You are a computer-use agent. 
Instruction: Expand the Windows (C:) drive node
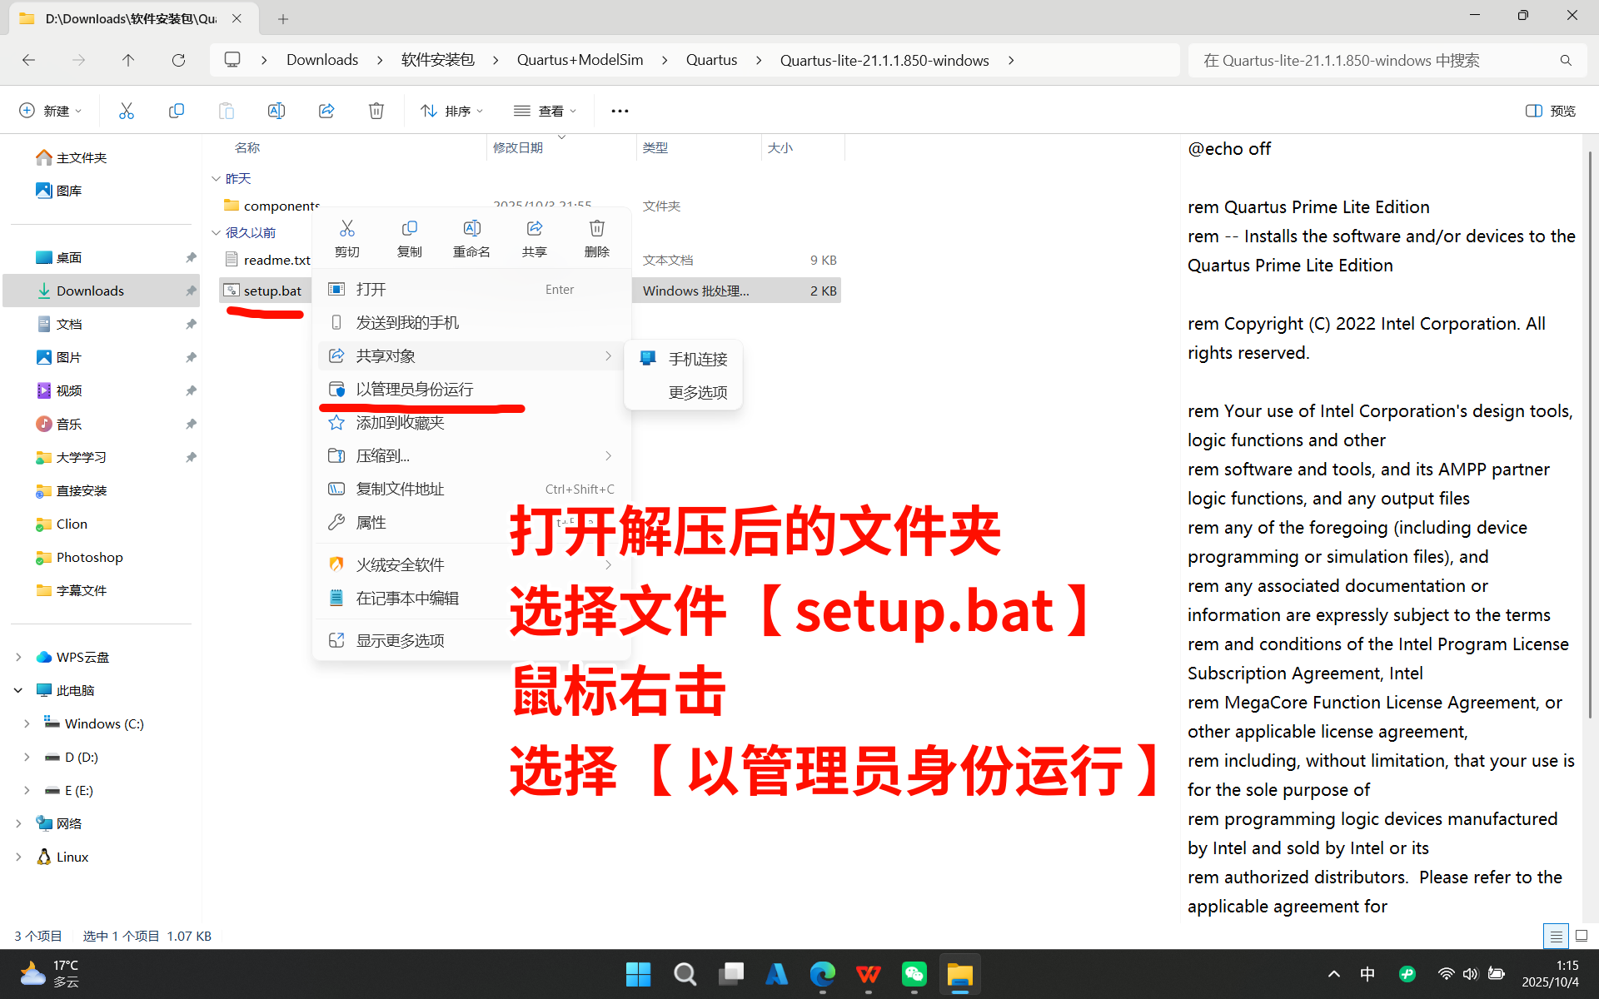click(27, 724)
